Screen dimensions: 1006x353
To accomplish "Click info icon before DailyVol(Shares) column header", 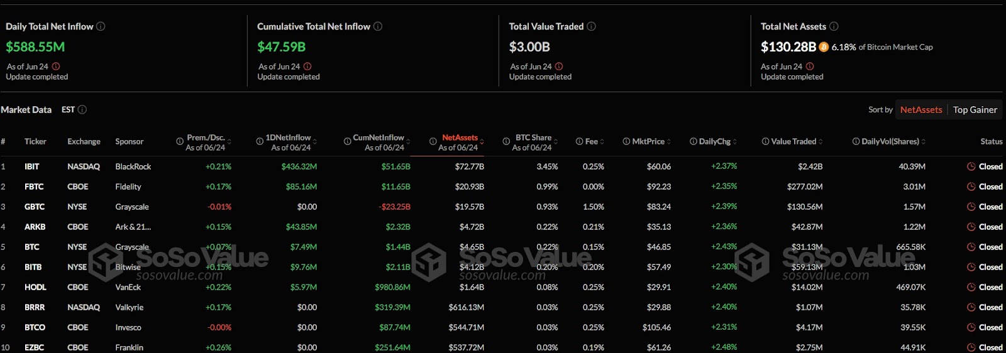I will tap(856, 141).
